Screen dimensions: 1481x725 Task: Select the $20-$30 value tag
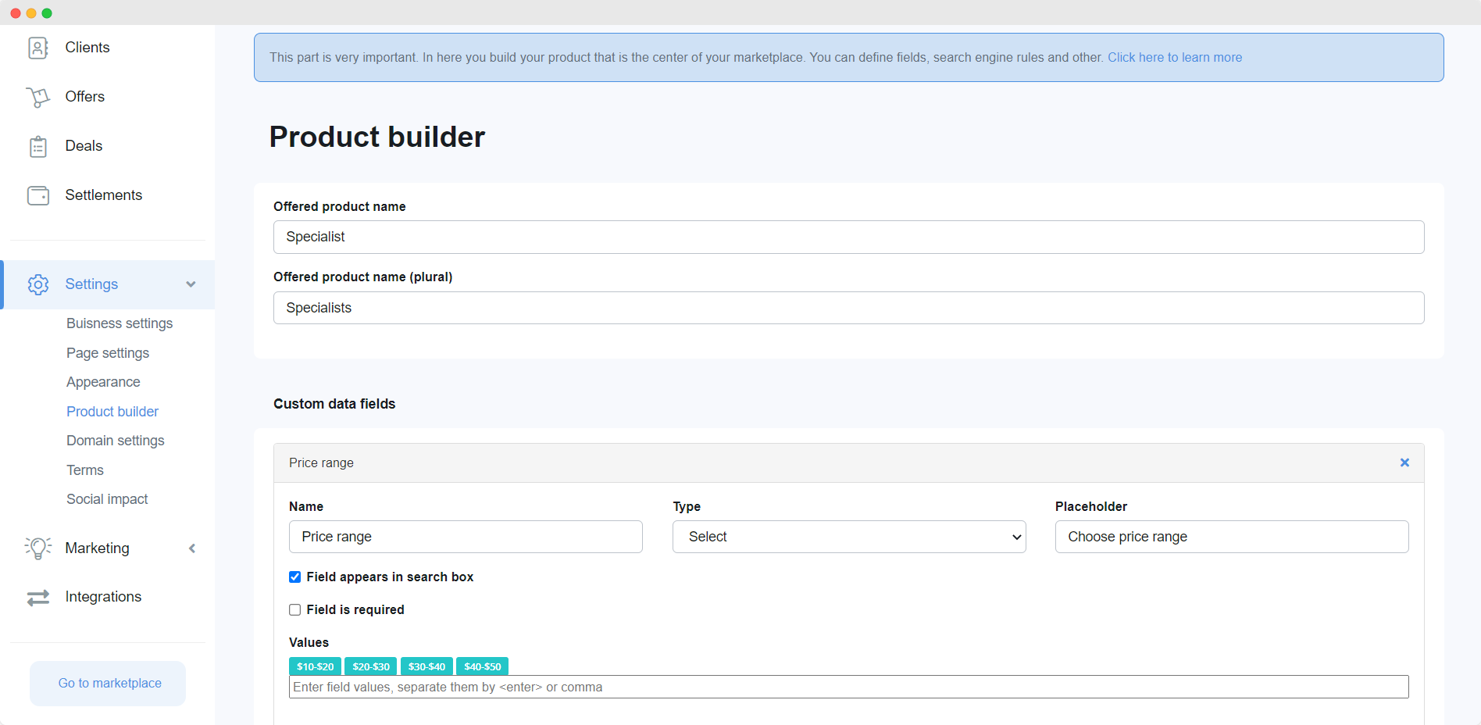[371, 666]
